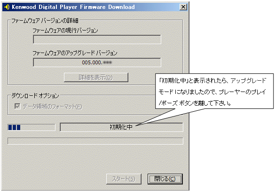Click the スタート(S) button

[124, 179]
